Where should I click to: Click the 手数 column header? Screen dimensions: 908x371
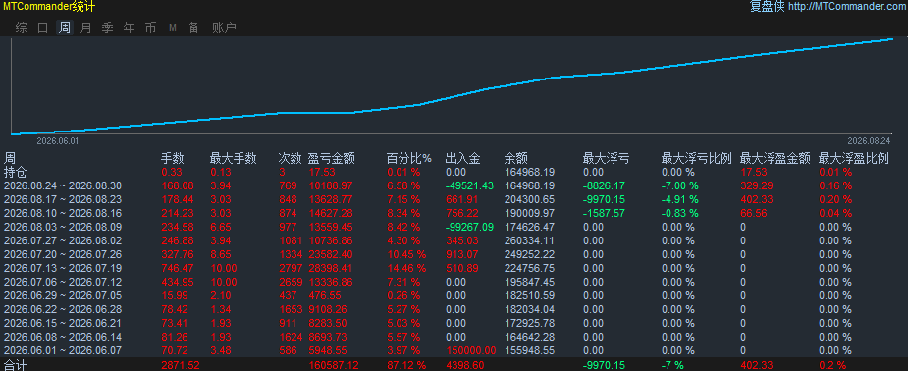click(172, 159)
